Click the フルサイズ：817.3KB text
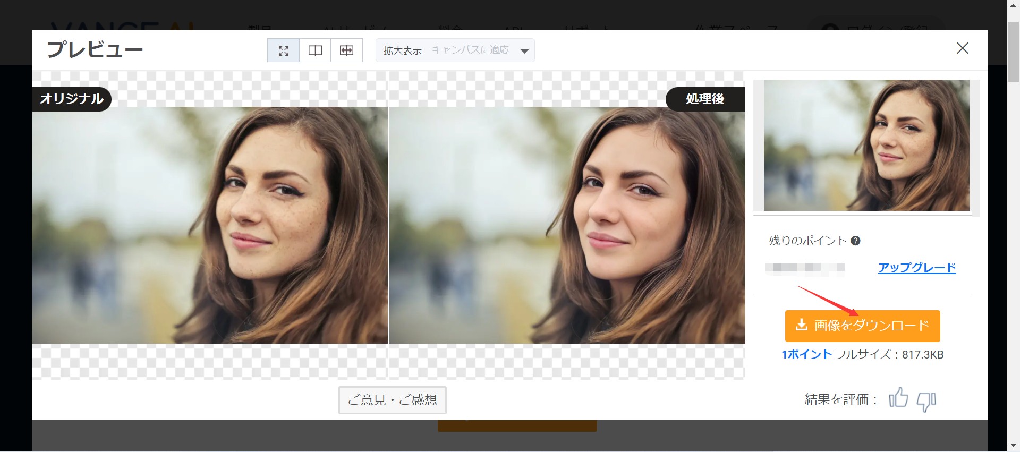 [890, 355]
